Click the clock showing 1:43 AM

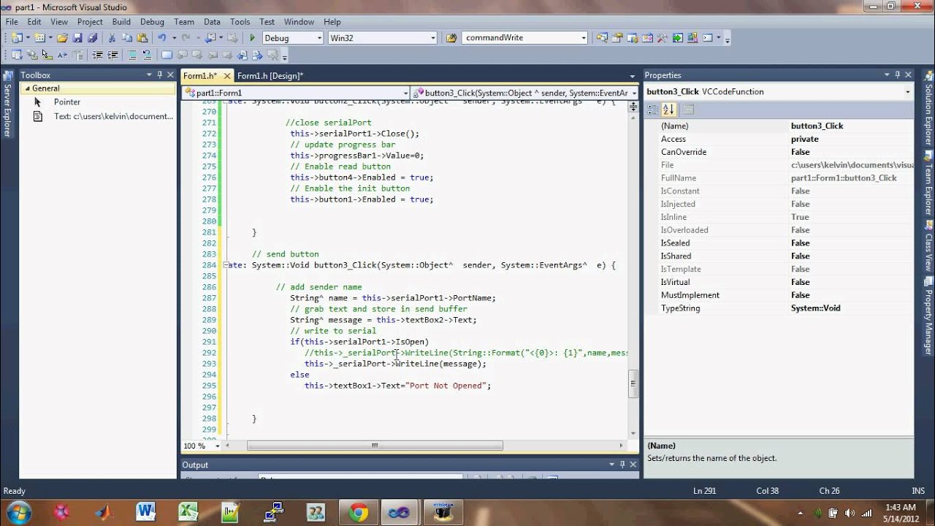point(899,507)
